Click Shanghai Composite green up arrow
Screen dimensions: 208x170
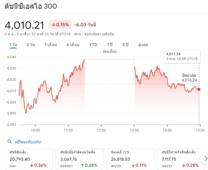pyautogui.click(x=82, y=165)
